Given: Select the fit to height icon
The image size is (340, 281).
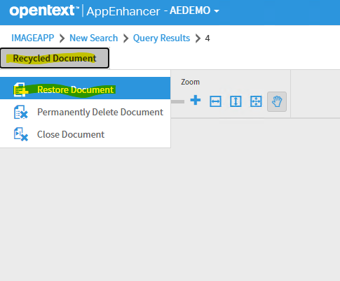Looking at the screenshot, I should (236, 101).
